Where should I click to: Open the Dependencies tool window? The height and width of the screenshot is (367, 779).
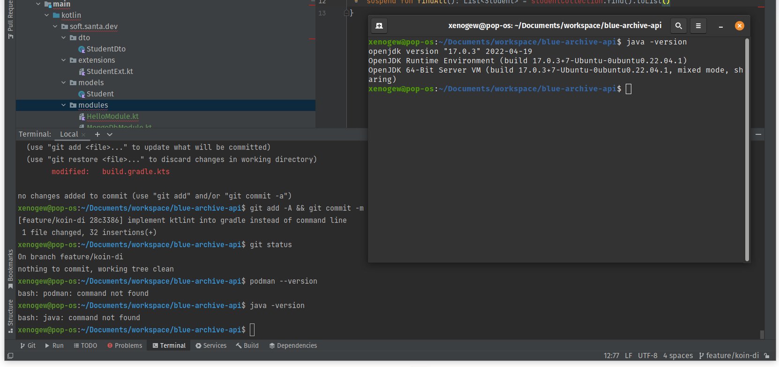pyautogui.click(x=293, y=345)
